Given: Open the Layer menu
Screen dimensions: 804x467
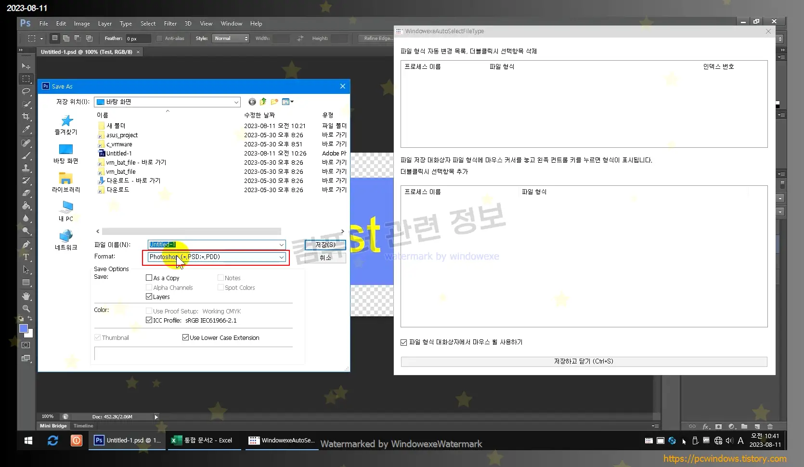Looking at the screenshot, I should click(x=104, y=24).
